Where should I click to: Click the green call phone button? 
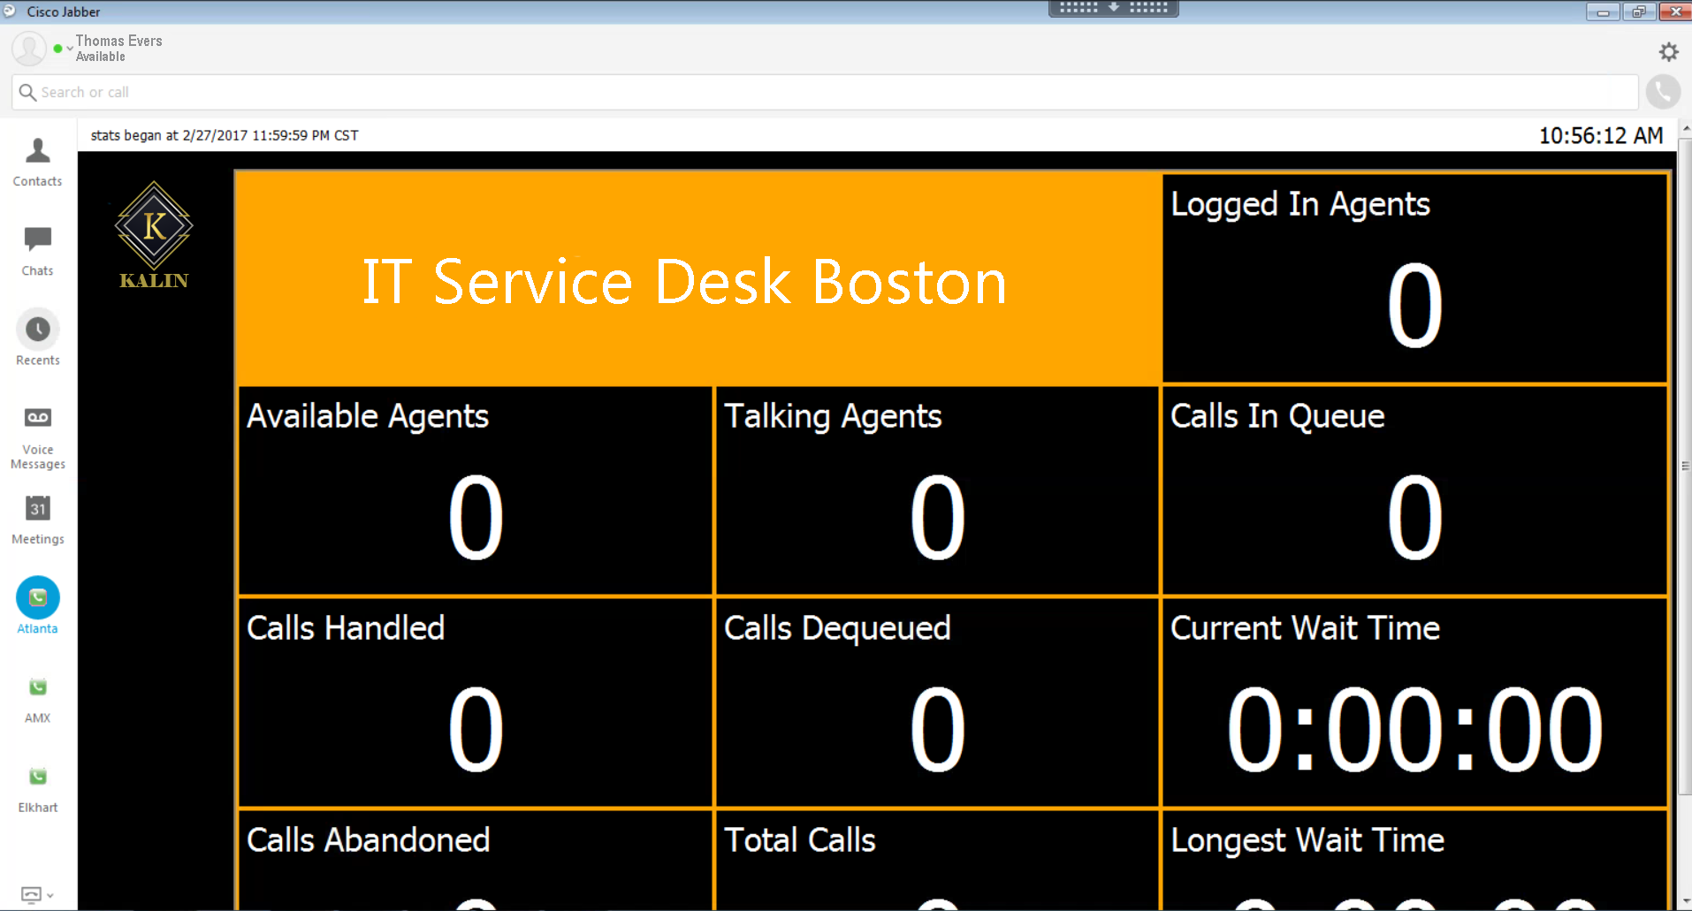(x=1663, y=92)
